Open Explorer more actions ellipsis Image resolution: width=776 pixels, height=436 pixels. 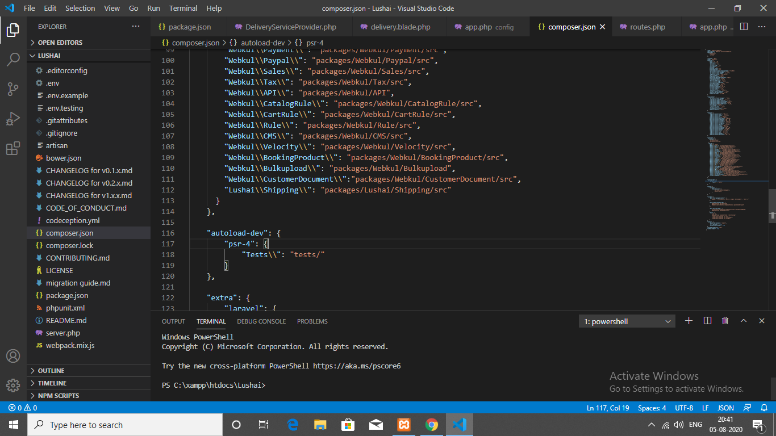pyautogui.click(x=136, y=27)
